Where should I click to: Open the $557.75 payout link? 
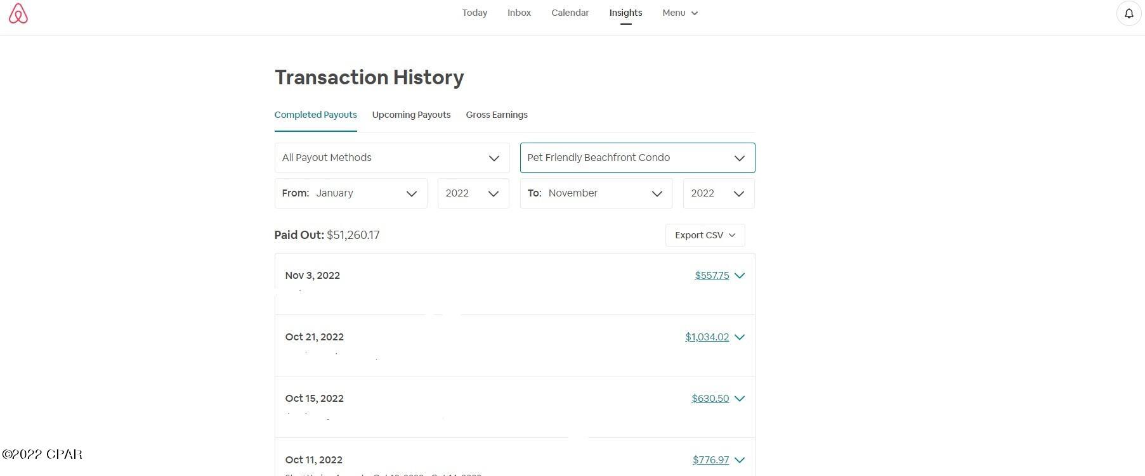pos(712,276)
